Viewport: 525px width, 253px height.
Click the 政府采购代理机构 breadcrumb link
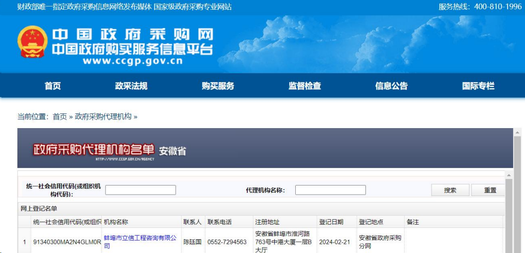(103, 117)
